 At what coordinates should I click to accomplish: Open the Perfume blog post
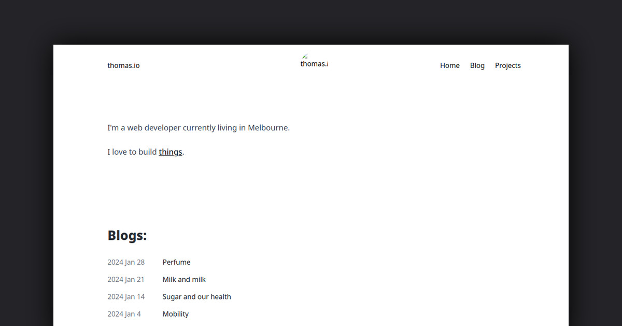[x=176, y=262]
